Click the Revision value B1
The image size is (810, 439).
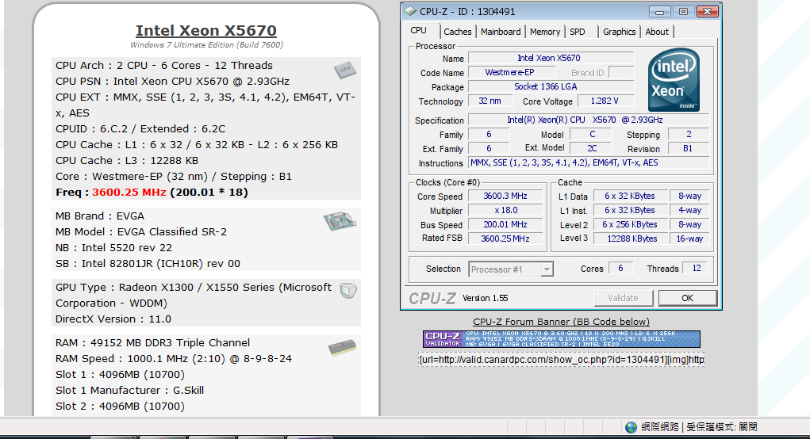688,148
